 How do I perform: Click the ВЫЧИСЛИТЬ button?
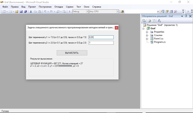click(72, 53)
